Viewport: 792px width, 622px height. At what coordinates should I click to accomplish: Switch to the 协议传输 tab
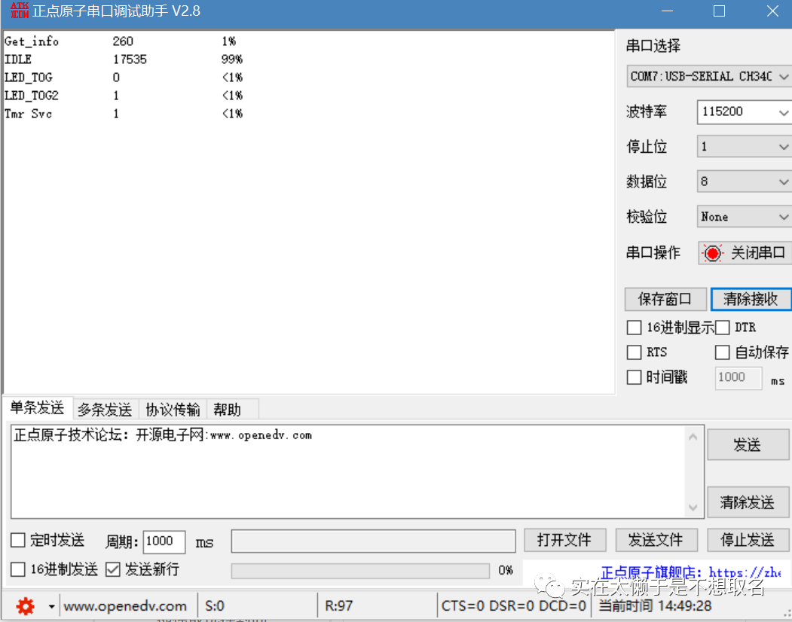173,410
